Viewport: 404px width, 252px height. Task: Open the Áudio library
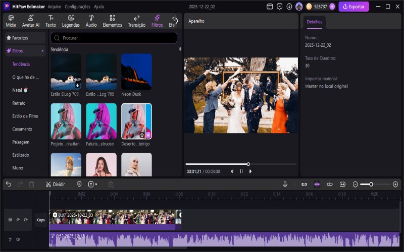coord(91,21)
